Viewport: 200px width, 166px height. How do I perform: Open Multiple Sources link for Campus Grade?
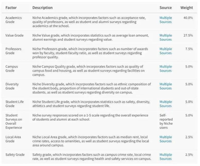click(166, 69)
